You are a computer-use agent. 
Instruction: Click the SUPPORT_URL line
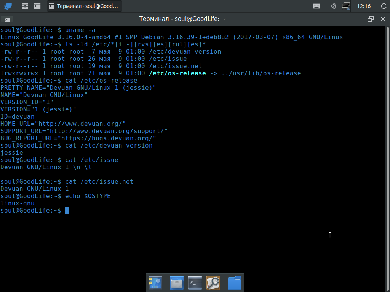click(84, 131)
